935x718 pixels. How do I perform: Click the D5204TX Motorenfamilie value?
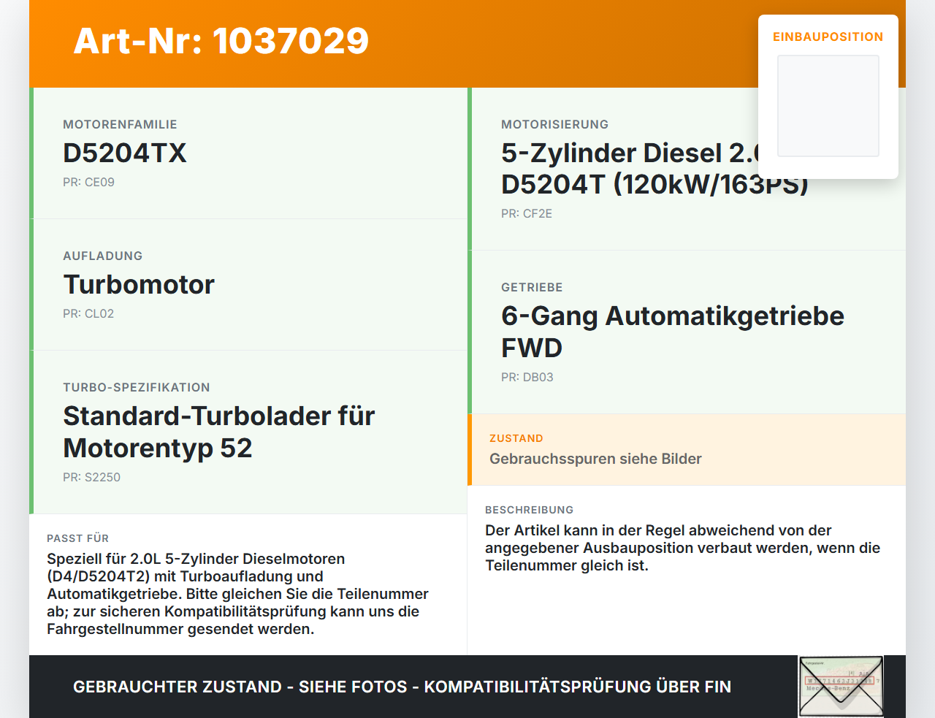tap(125, 153)
